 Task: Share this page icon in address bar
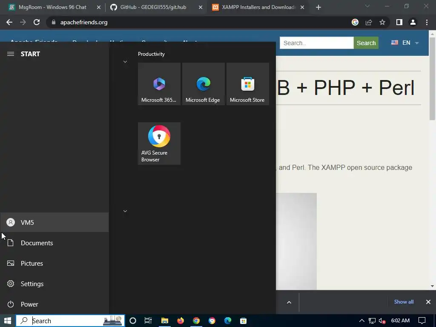click(x=369, y=22)
